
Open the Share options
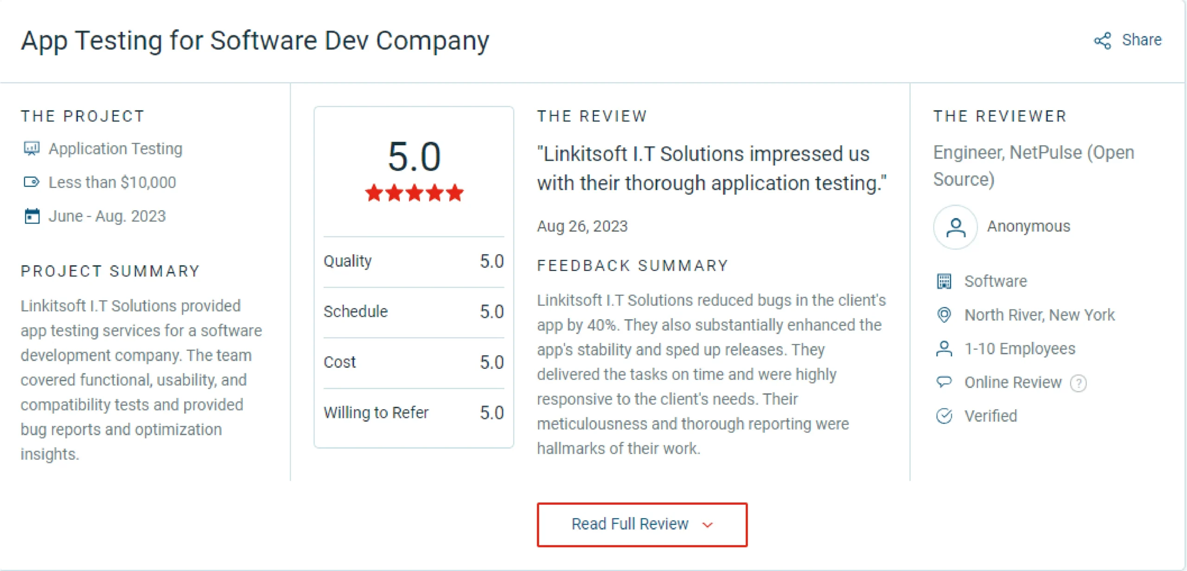pos(1128,40)
